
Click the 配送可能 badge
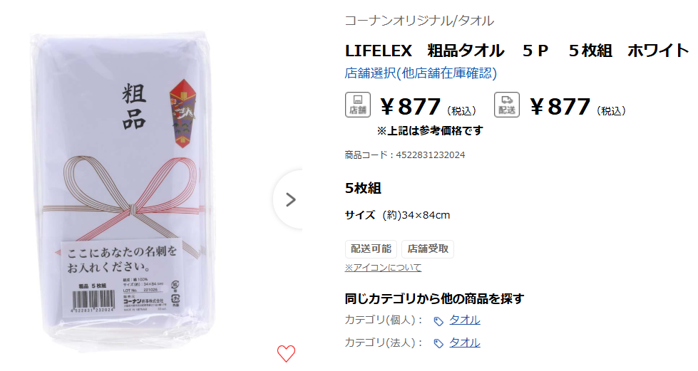coord(371,249)
